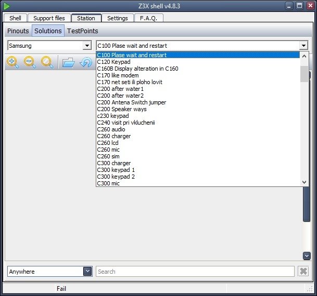Collapse the solutions list dropdown arrow
Image resolution: width=317 pixels, height=296 pixels.
coord(303,46)
